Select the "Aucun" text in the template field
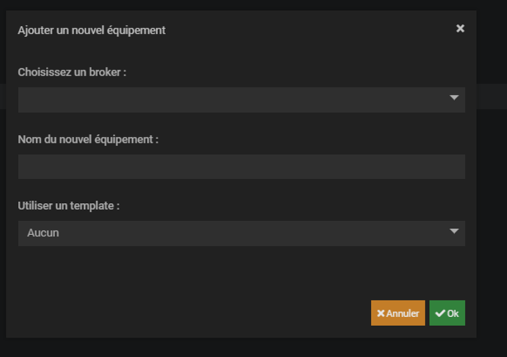507x357 pixels. tap(43, 233)
